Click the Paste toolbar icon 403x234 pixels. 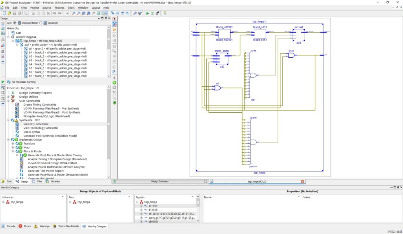click(43, 13)
